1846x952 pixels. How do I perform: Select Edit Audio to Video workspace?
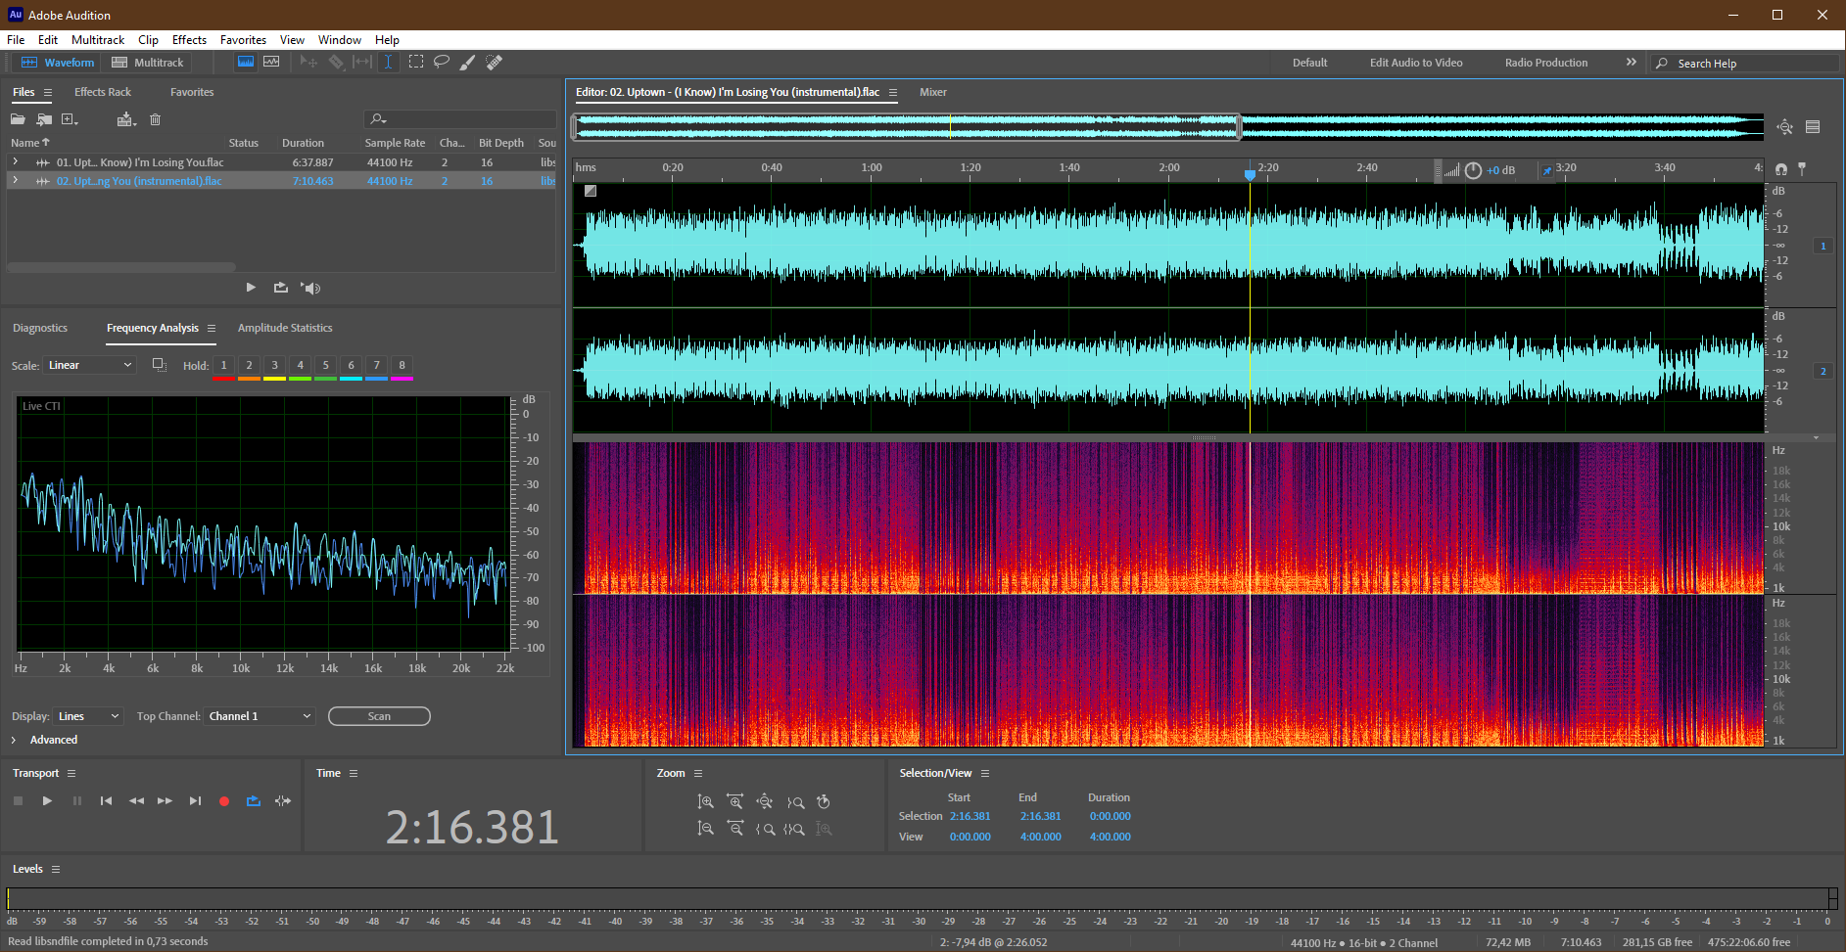point(1416,63)
